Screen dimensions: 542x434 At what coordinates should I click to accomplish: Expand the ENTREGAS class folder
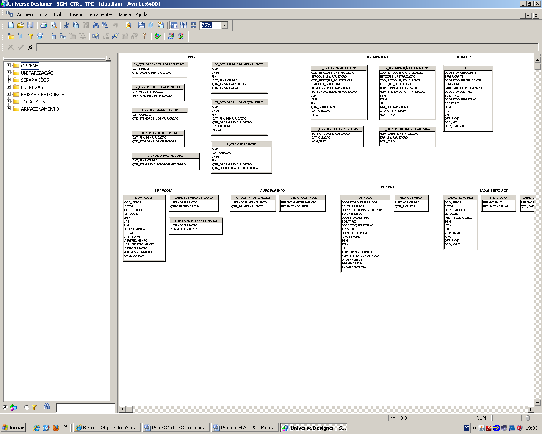click(8, 87)
